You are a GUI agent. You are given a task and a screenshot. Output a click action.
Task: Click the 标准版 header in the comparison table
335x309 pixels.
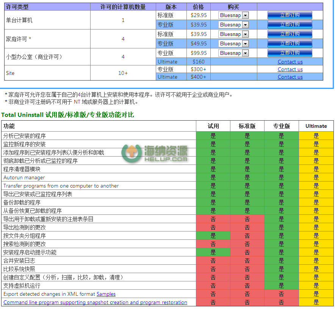(247, 126)
